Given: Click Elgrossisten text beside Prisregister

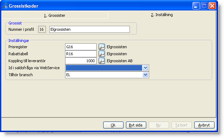Looking at the screenshot, I should 117,47.
